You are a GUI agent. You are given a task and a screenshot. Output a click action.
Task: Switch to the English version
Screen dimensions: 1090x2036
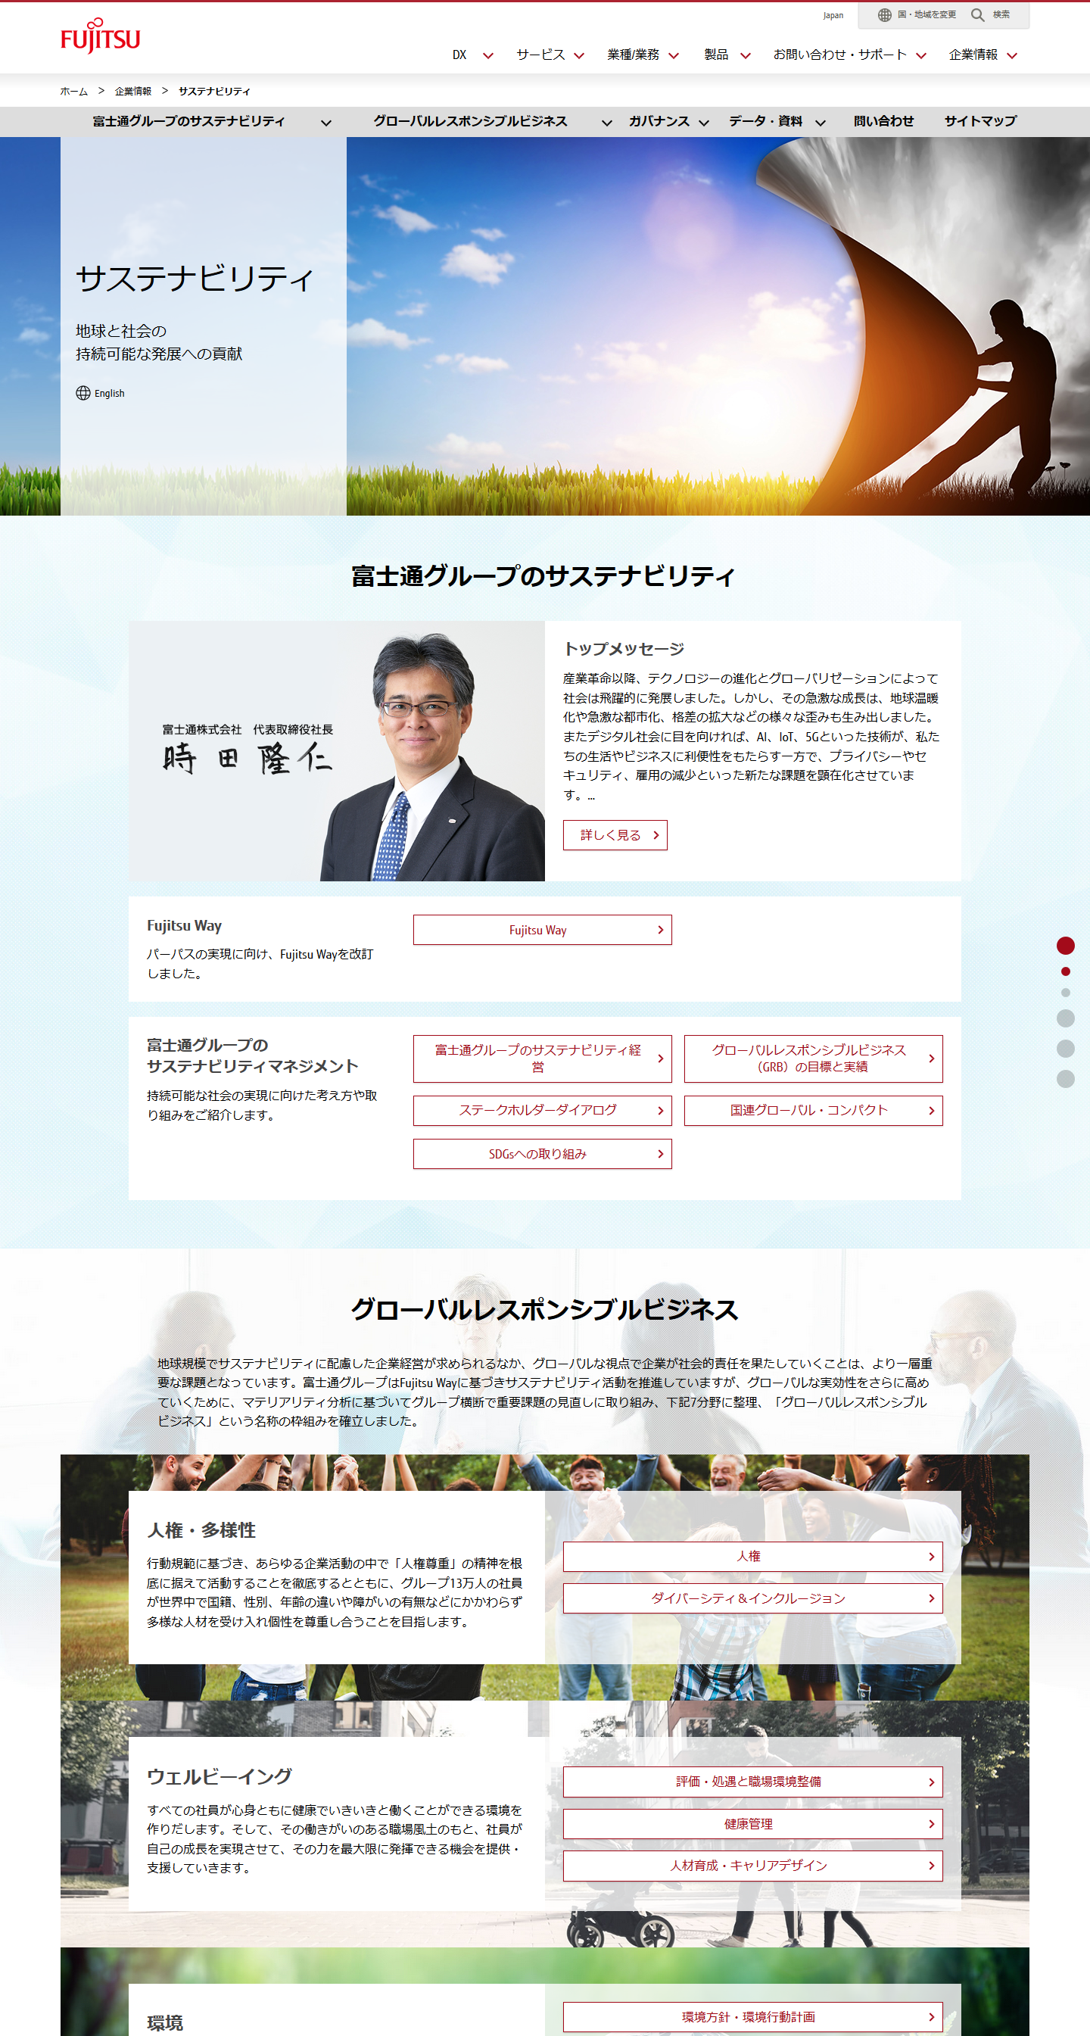(109, 393)
